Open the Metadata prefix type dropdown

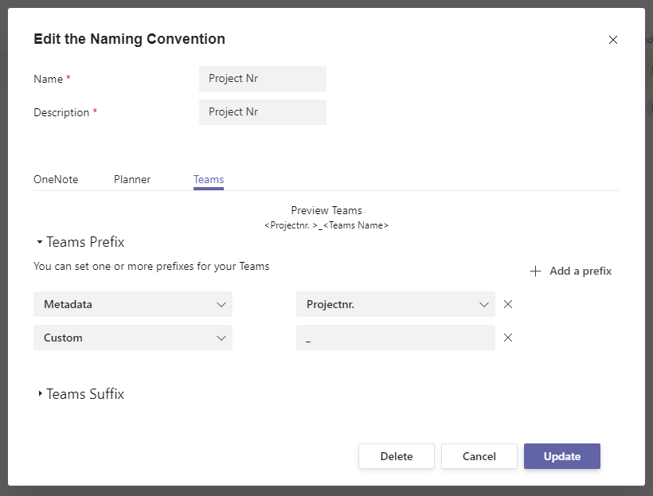(x=133, y=304)
